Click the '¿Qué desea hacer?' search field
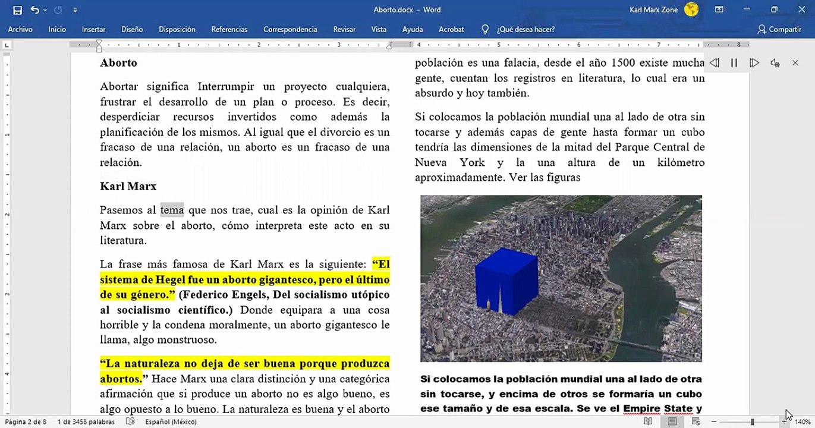Image resolution: width=815 pixels, height=428 pixels. point(525,29)
